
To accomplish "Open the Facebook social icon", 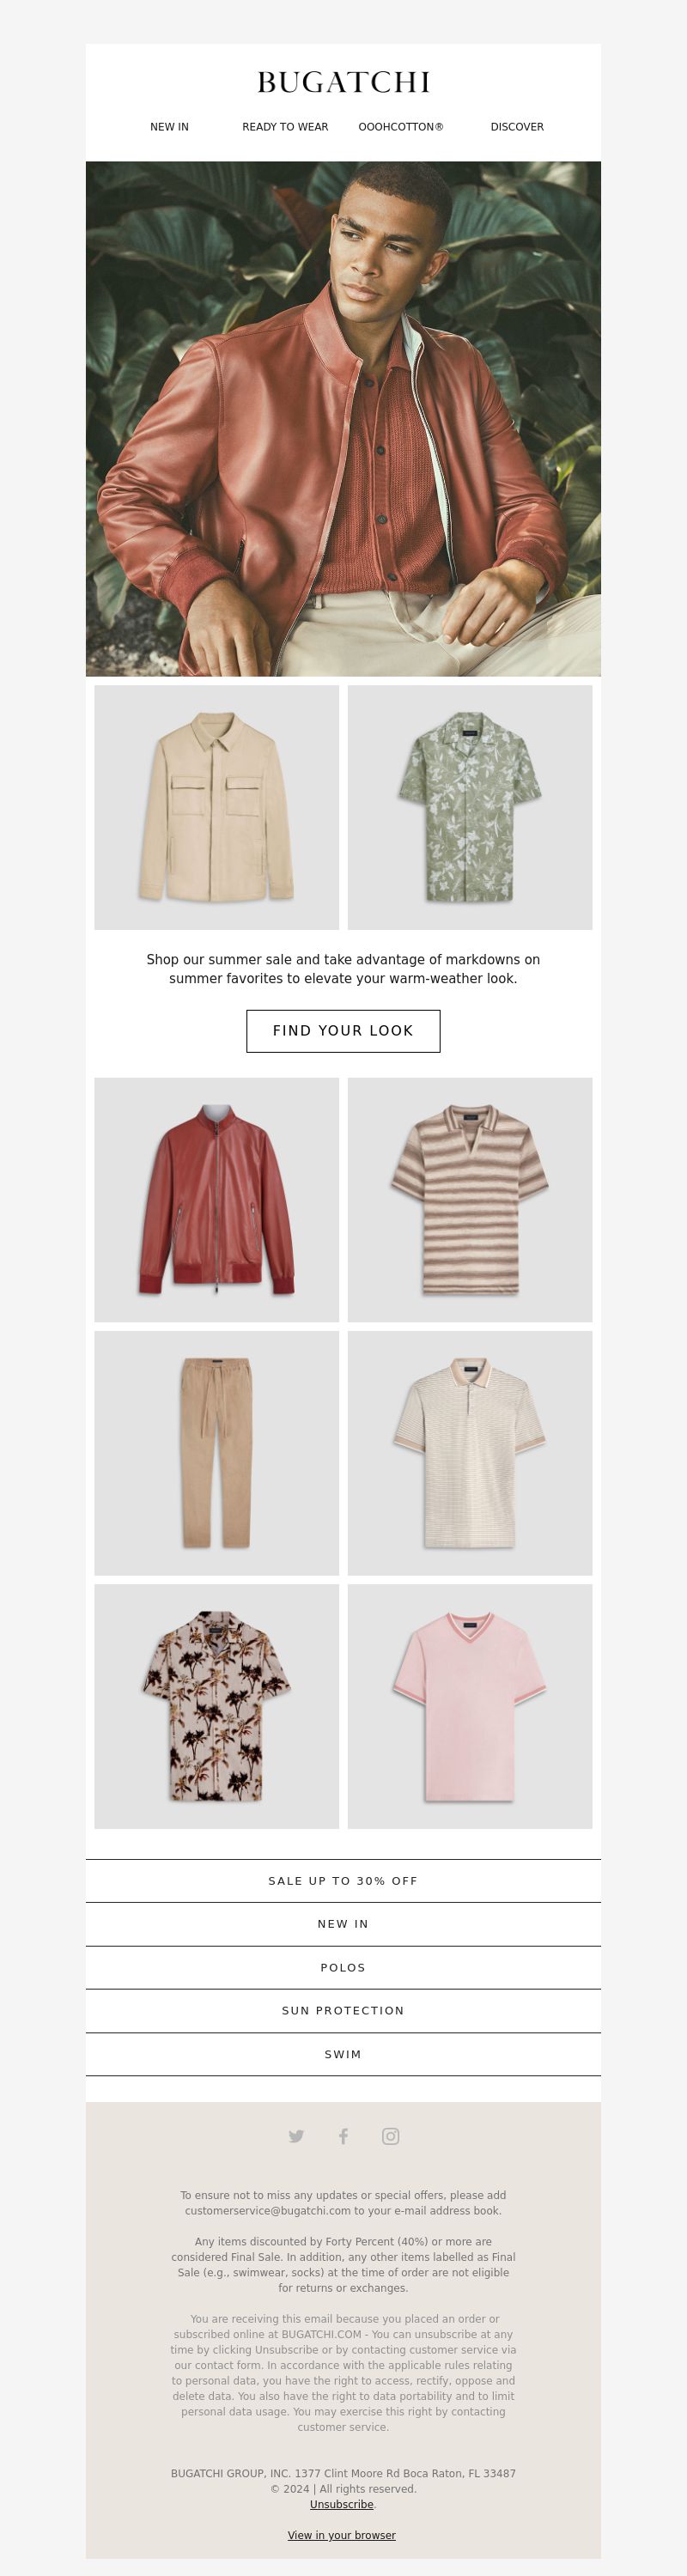I will coord(343,2136).
